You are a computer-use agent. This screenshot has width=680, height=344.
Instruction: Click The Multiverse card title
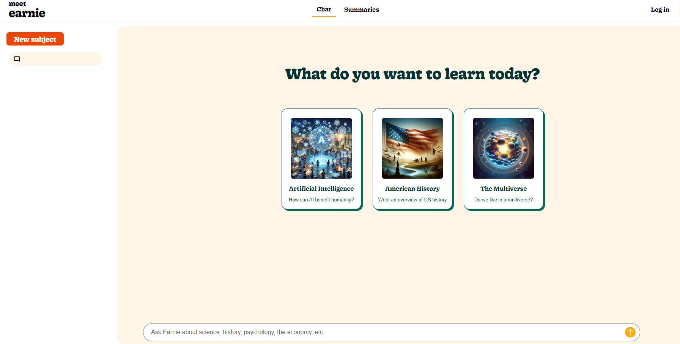click(x=503, y=188)
